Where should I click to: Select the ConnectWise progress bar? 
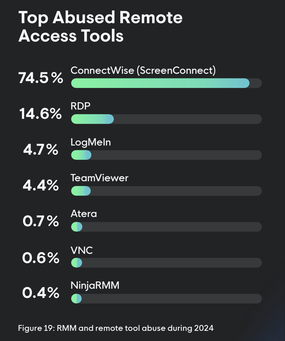click(166, 83)
